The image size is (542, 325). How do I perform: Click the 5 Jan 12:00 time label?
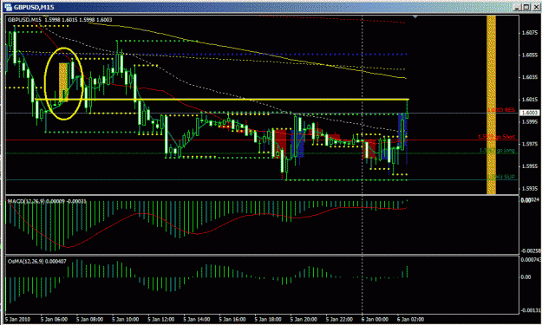[x=161, y=319]
